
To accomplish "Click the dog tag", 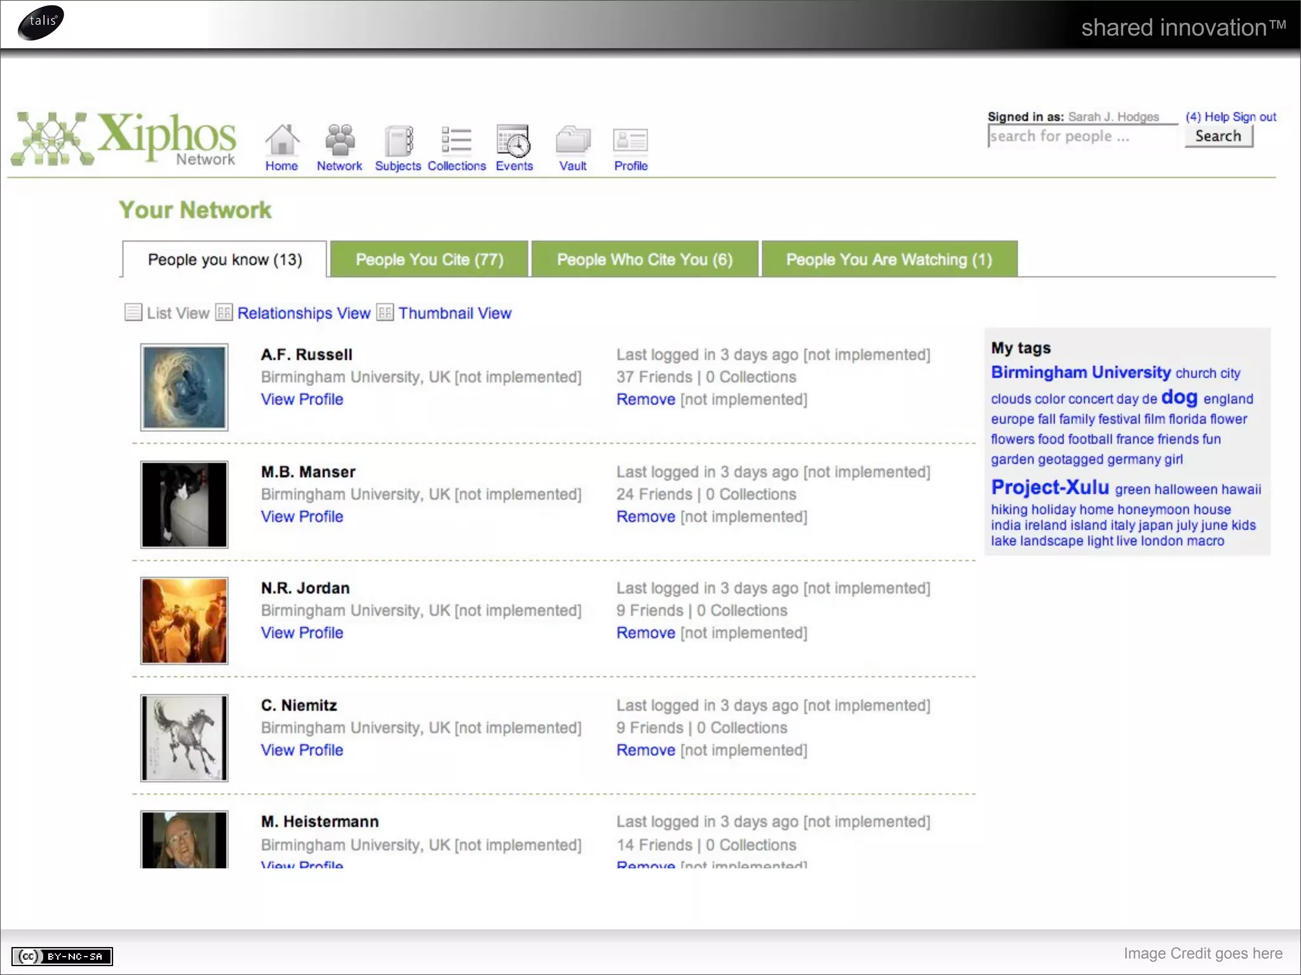I will coord(1179,397).
